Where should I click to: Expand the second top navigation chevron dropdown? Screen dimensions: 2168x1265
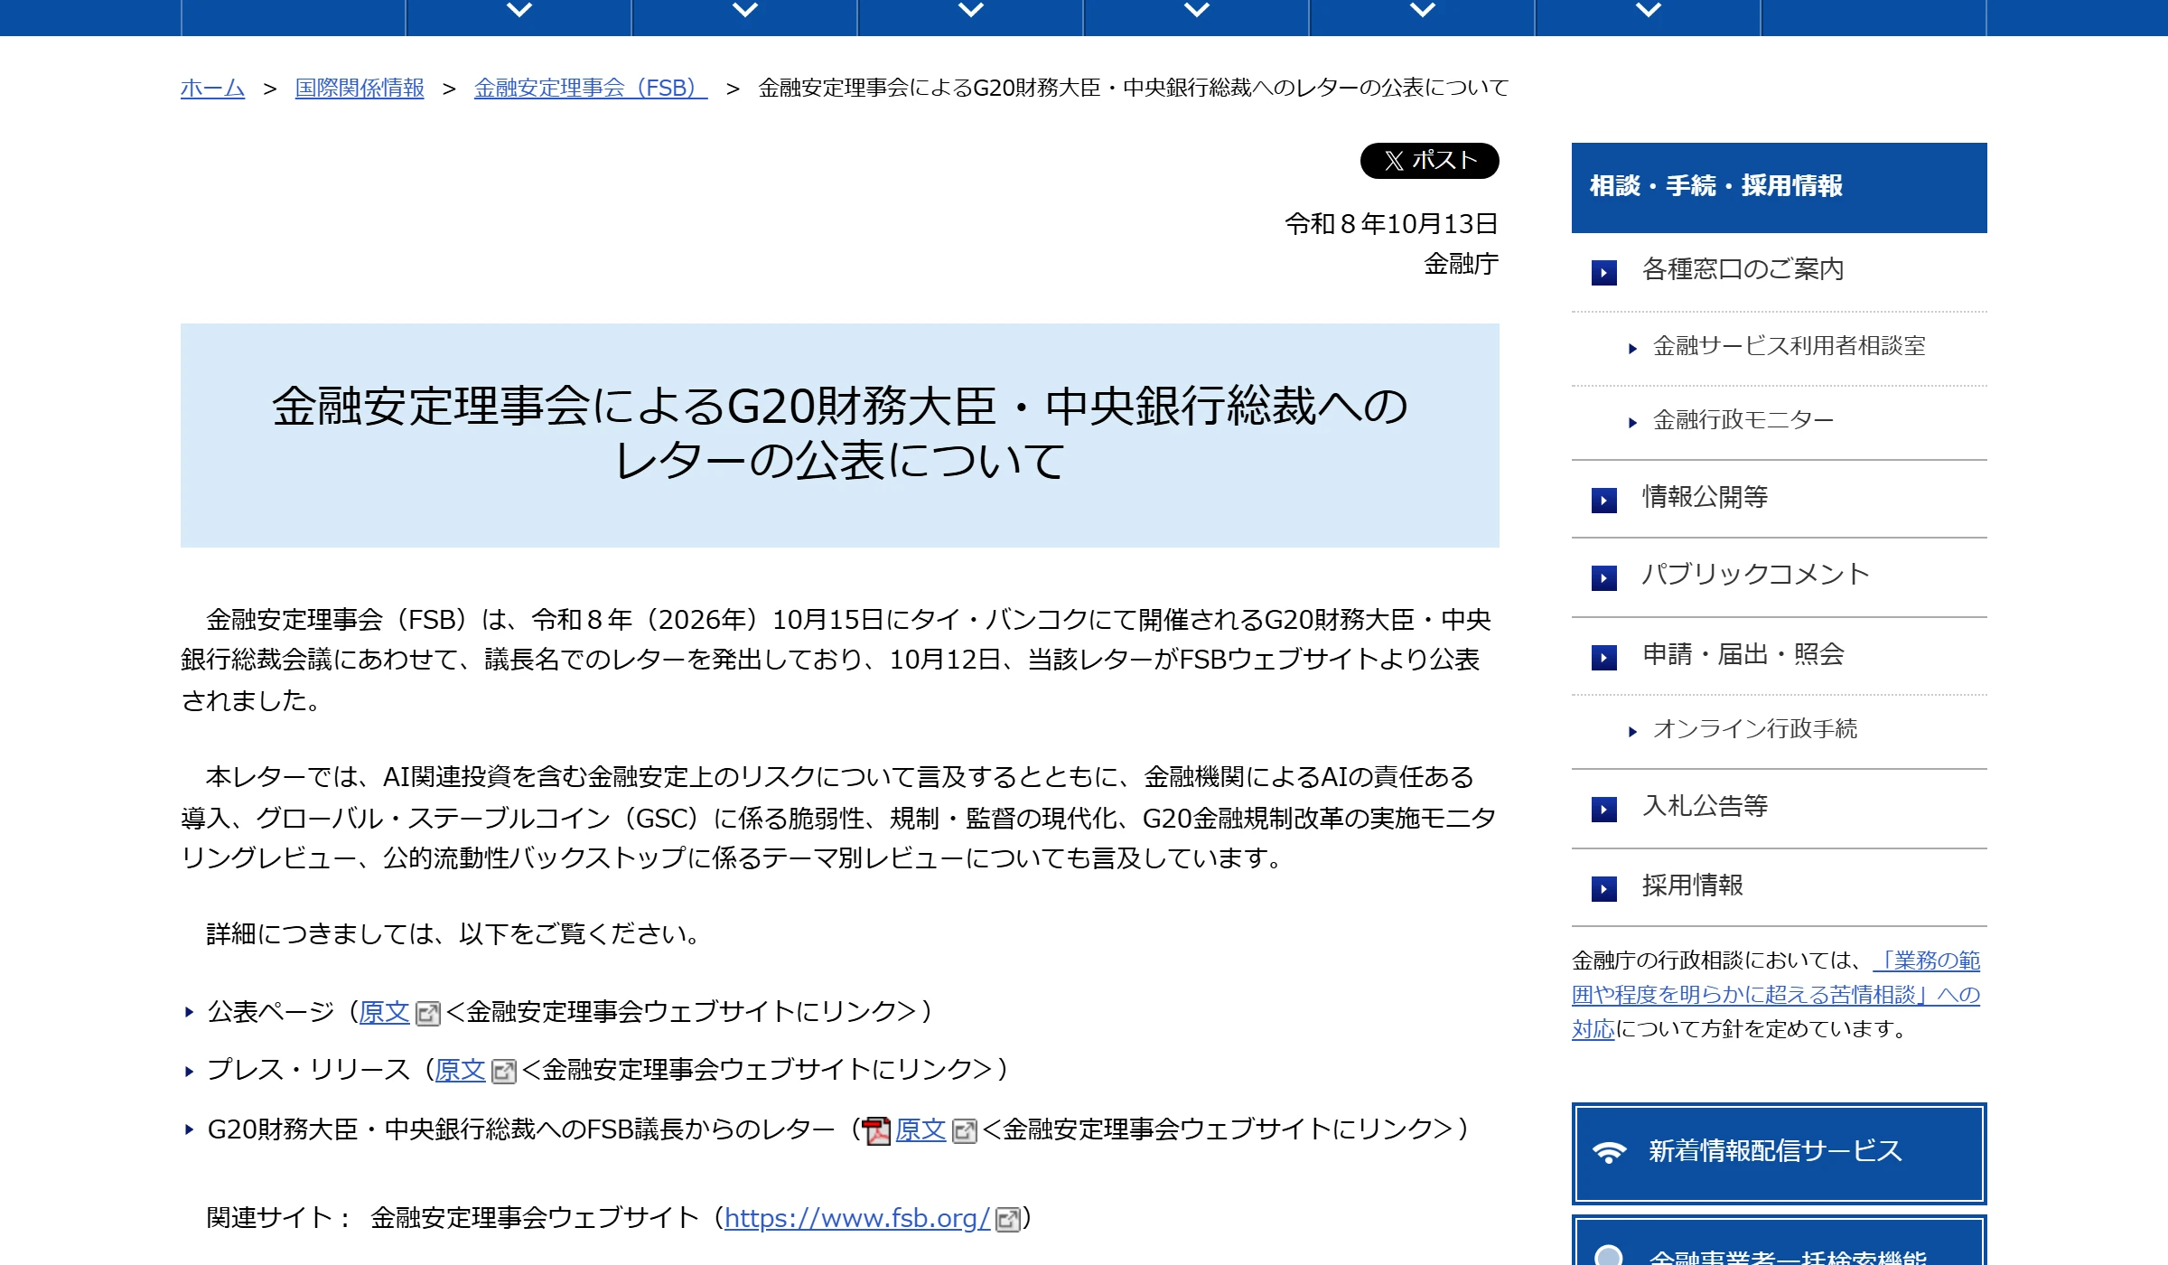(745, 11)
